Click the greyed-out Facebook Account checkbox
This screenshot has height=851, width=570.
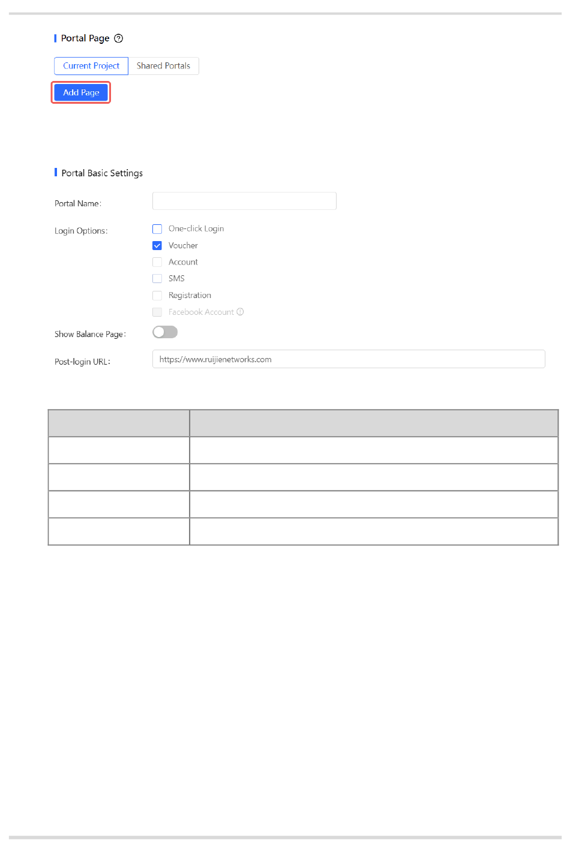[157, 312]
